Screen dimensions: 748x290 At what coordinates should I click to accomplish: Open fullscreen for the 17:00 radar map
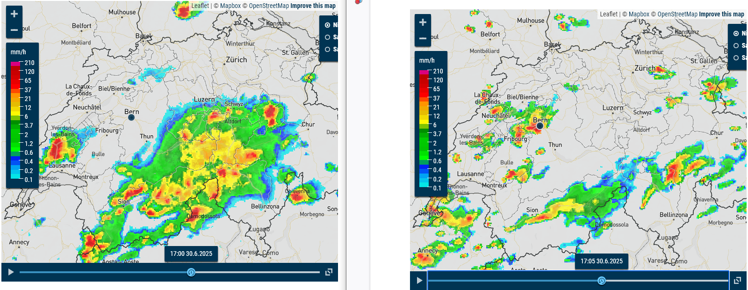pos(329,272)
